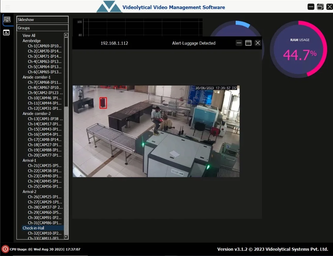Click the groups list scroll-up arrow
Image resolution: width=333 pixels, height=256 pixels.
[66, 35]
